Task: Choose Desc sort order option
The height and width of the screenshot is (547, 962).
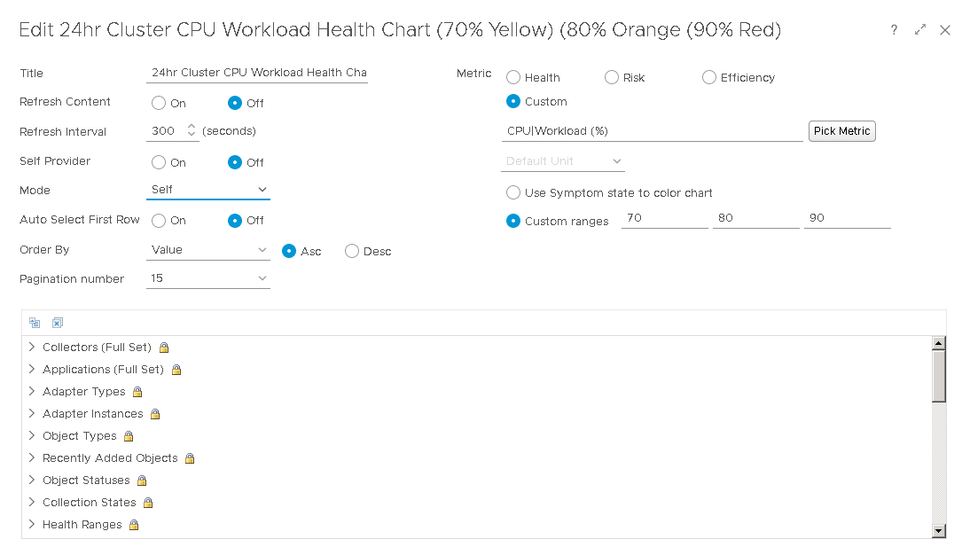Action: [352, 251]
